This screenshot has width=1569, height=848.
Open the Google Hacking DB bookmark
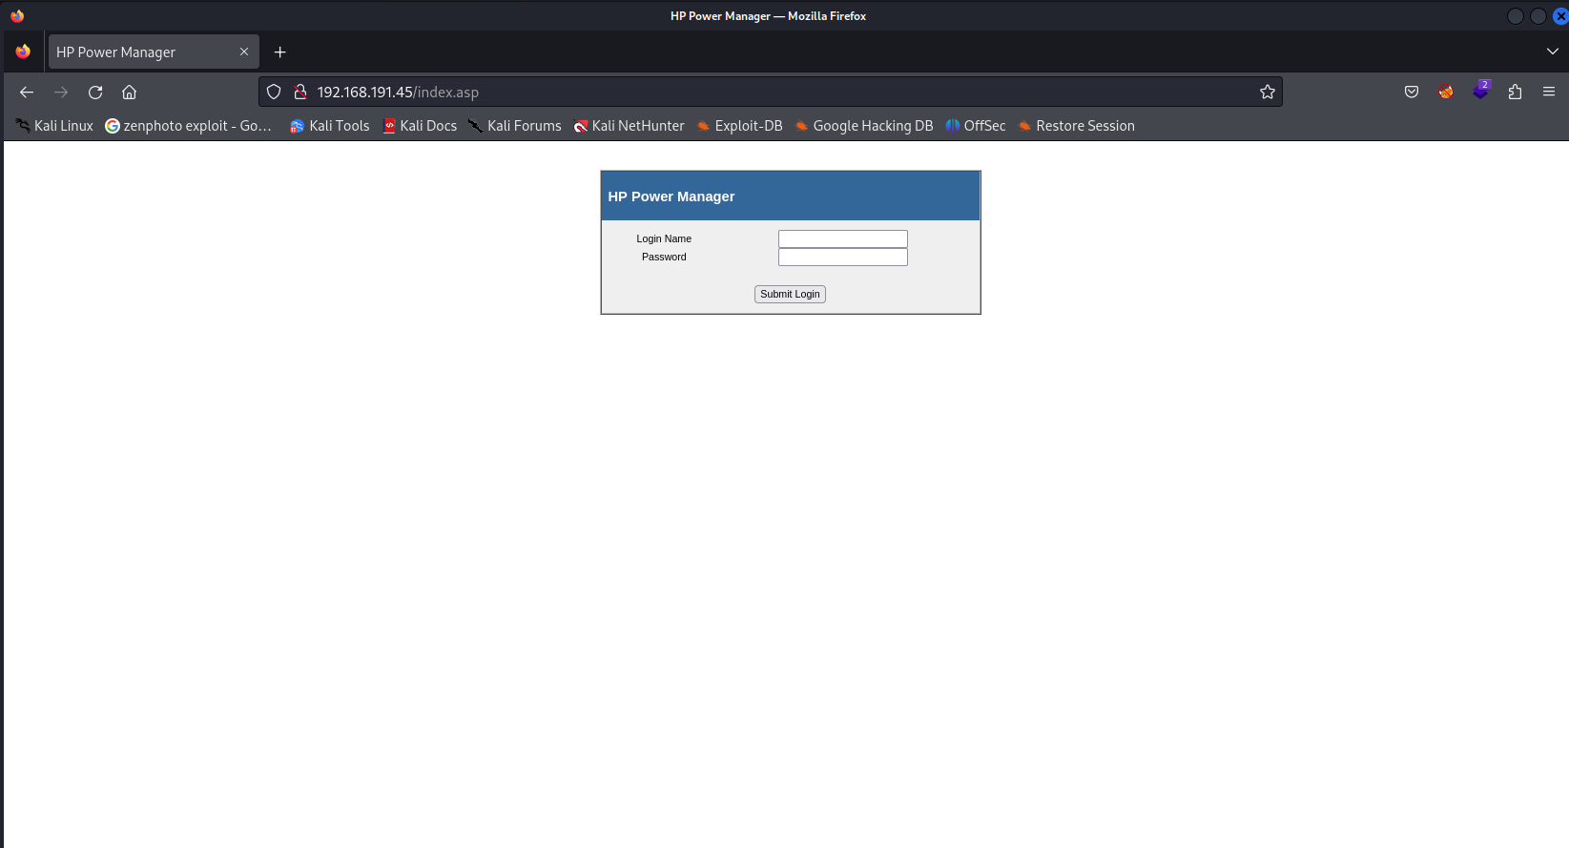coord(864,126)
